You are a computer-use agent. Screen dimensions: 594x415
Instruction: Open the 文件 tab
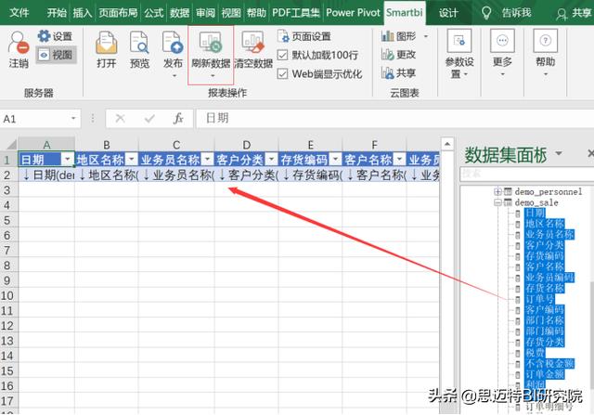pyautogui.click(x=19, y=12)
